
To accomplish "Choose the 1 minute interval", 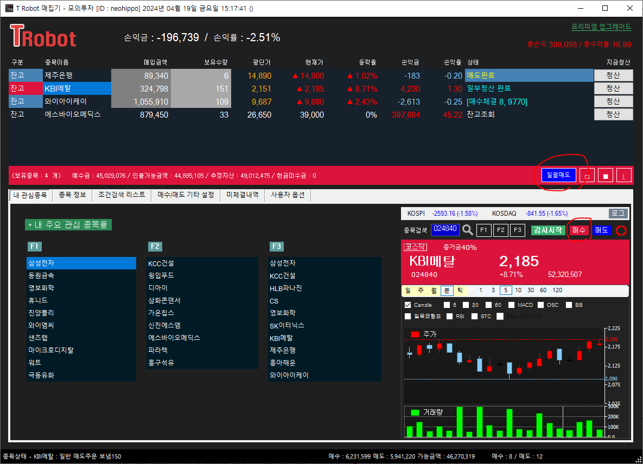I will (481, 291).
